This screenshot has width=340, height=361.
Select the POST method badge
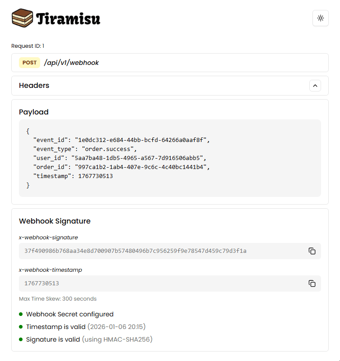pyautogui.click(x=29, y=63)
